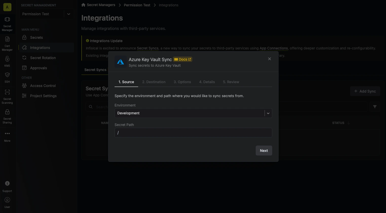Open the Project Settings menu item
The height and width of the screenshot is (213, 386).
47,96
